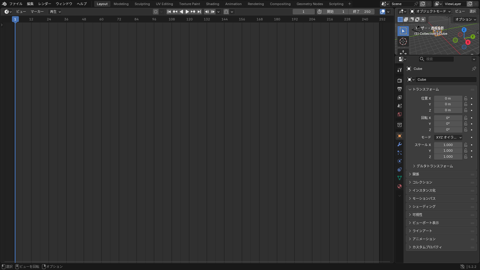The height and width of the screenshot is (270, 480).
Task: Open the Physics properties tab icon
Action: 400,161
